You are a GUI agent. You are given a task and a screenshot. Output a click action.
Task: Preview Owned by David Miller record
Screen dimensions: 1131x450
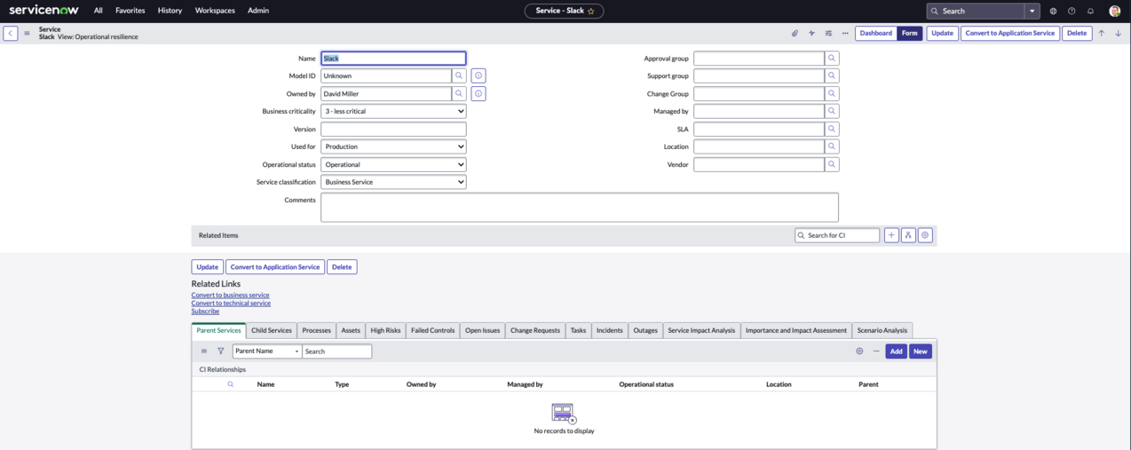[x=478, y=93]
